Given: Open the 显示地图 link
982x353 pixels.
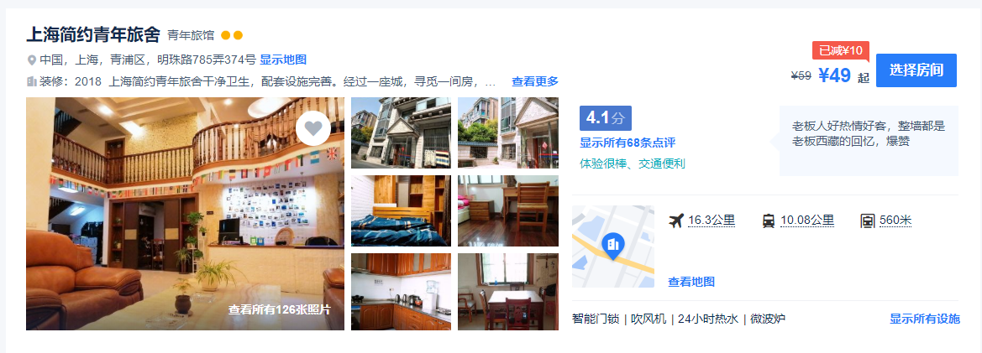Looking at the screenshot, I should tap(283, 60).
